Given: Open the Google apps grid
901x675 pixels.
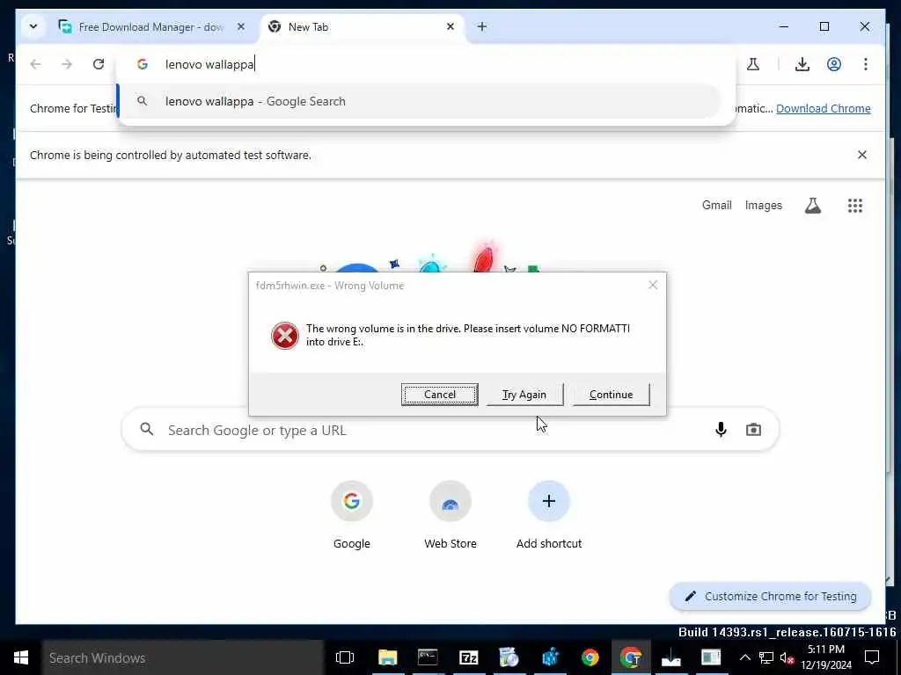Looking at the screenshot, I should point(855,206).
